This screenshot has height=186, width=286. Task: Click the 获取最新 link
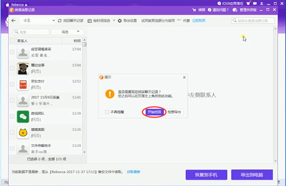134,172
